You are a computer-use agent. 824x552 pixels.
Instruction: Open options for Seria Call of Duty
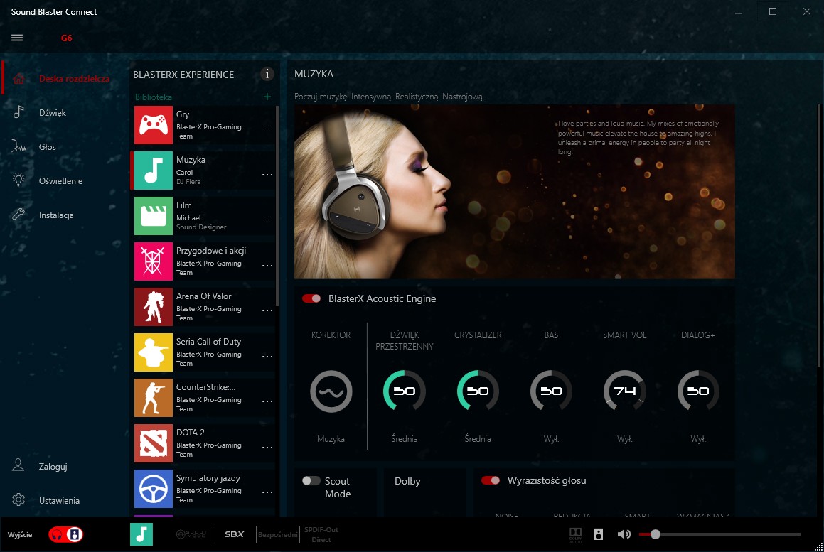click(x=267, y=356)
